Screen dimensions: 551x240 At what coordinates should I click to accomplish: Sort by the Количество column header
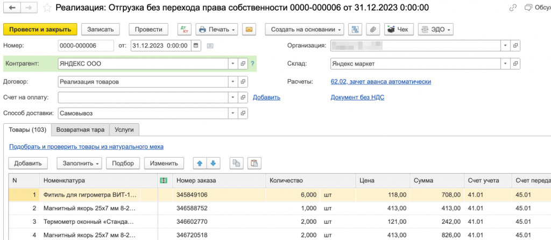pyautogui.click(x=310, y=181)
